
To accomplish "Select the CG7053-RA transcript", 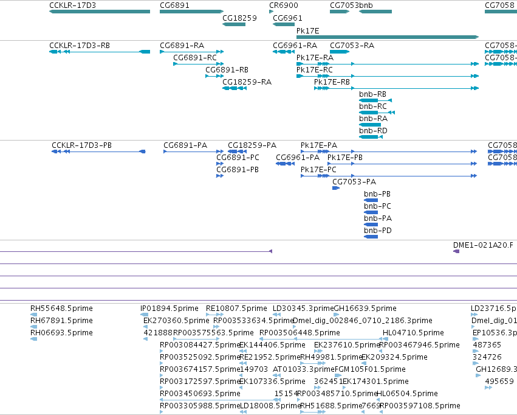I will coord(340,52).
